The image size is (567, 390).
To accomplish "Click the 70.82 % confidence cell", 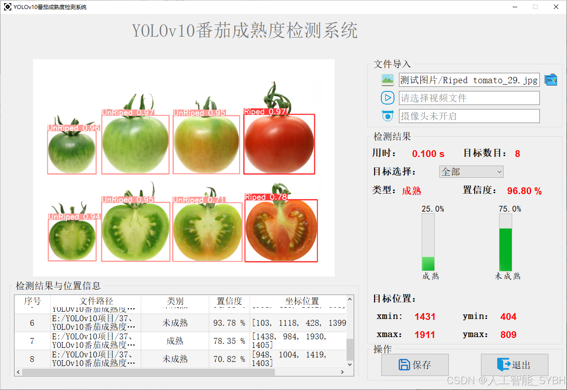I will (x=230, y=359).
